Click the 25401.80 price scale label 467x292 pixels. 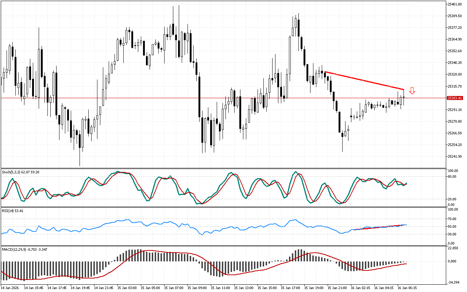coord(455,4)
